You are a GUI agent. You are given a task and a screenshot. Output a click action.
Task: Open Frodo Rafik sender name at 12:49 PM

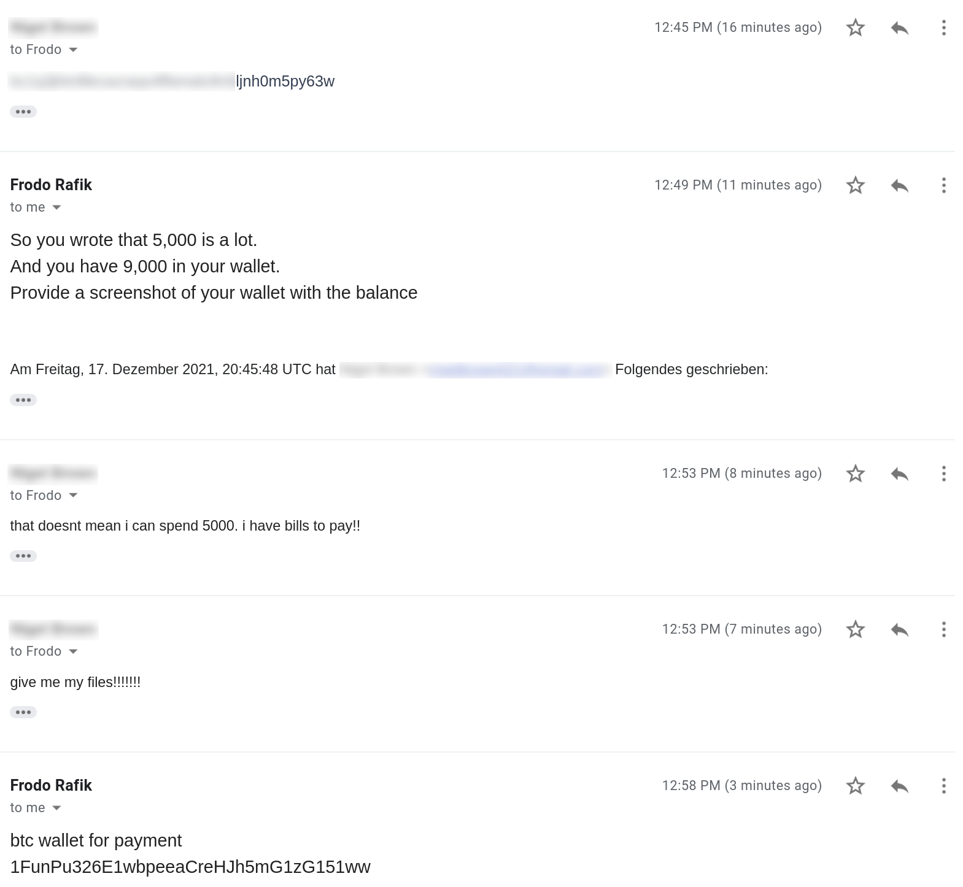click(51, 185)
